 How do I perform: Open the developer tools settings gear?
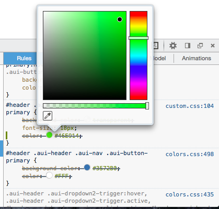[173, 46]
